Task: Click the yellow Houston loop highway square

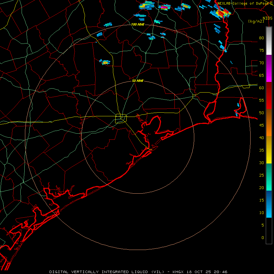Action: [x=121, y=118]
